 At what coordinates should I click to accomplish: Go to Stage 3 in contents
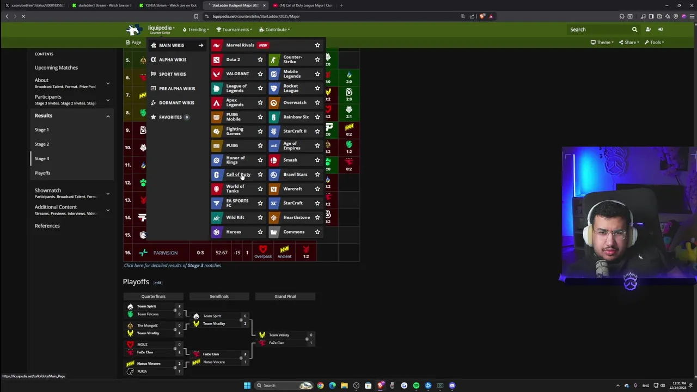click(x=42, y=158)
